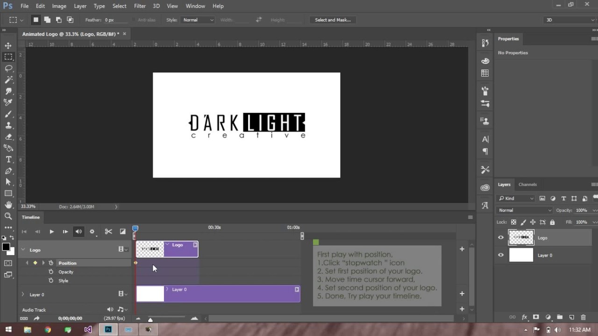This screenshot has height=336, width=598.
Task: Hide the Logo layer with its eye icon
Action: tap(500, 238)
